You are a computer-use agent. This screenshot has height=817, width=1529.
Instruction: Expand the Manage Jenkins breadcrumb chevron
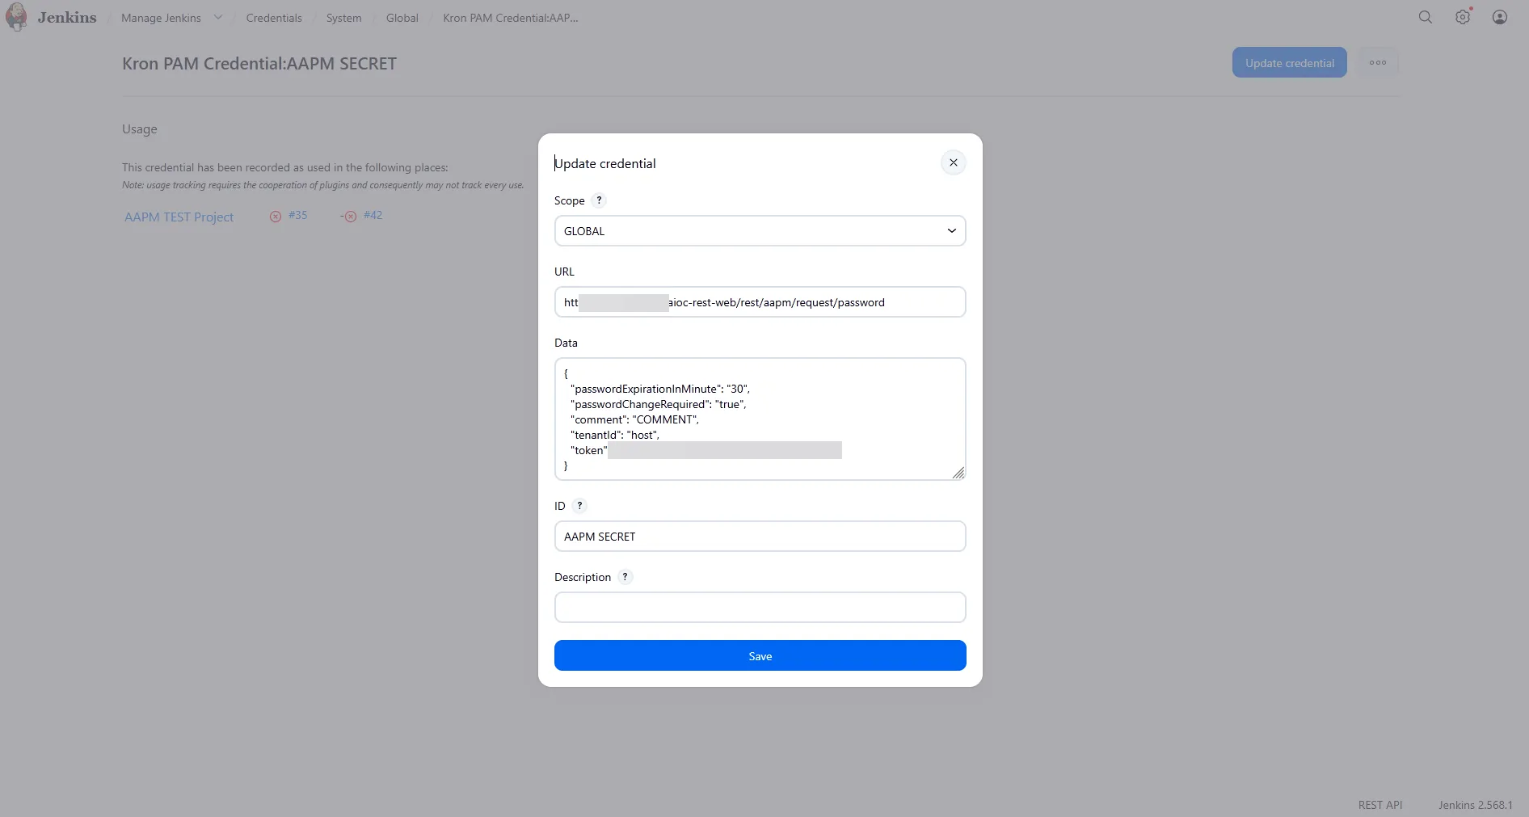click(218, 18)
